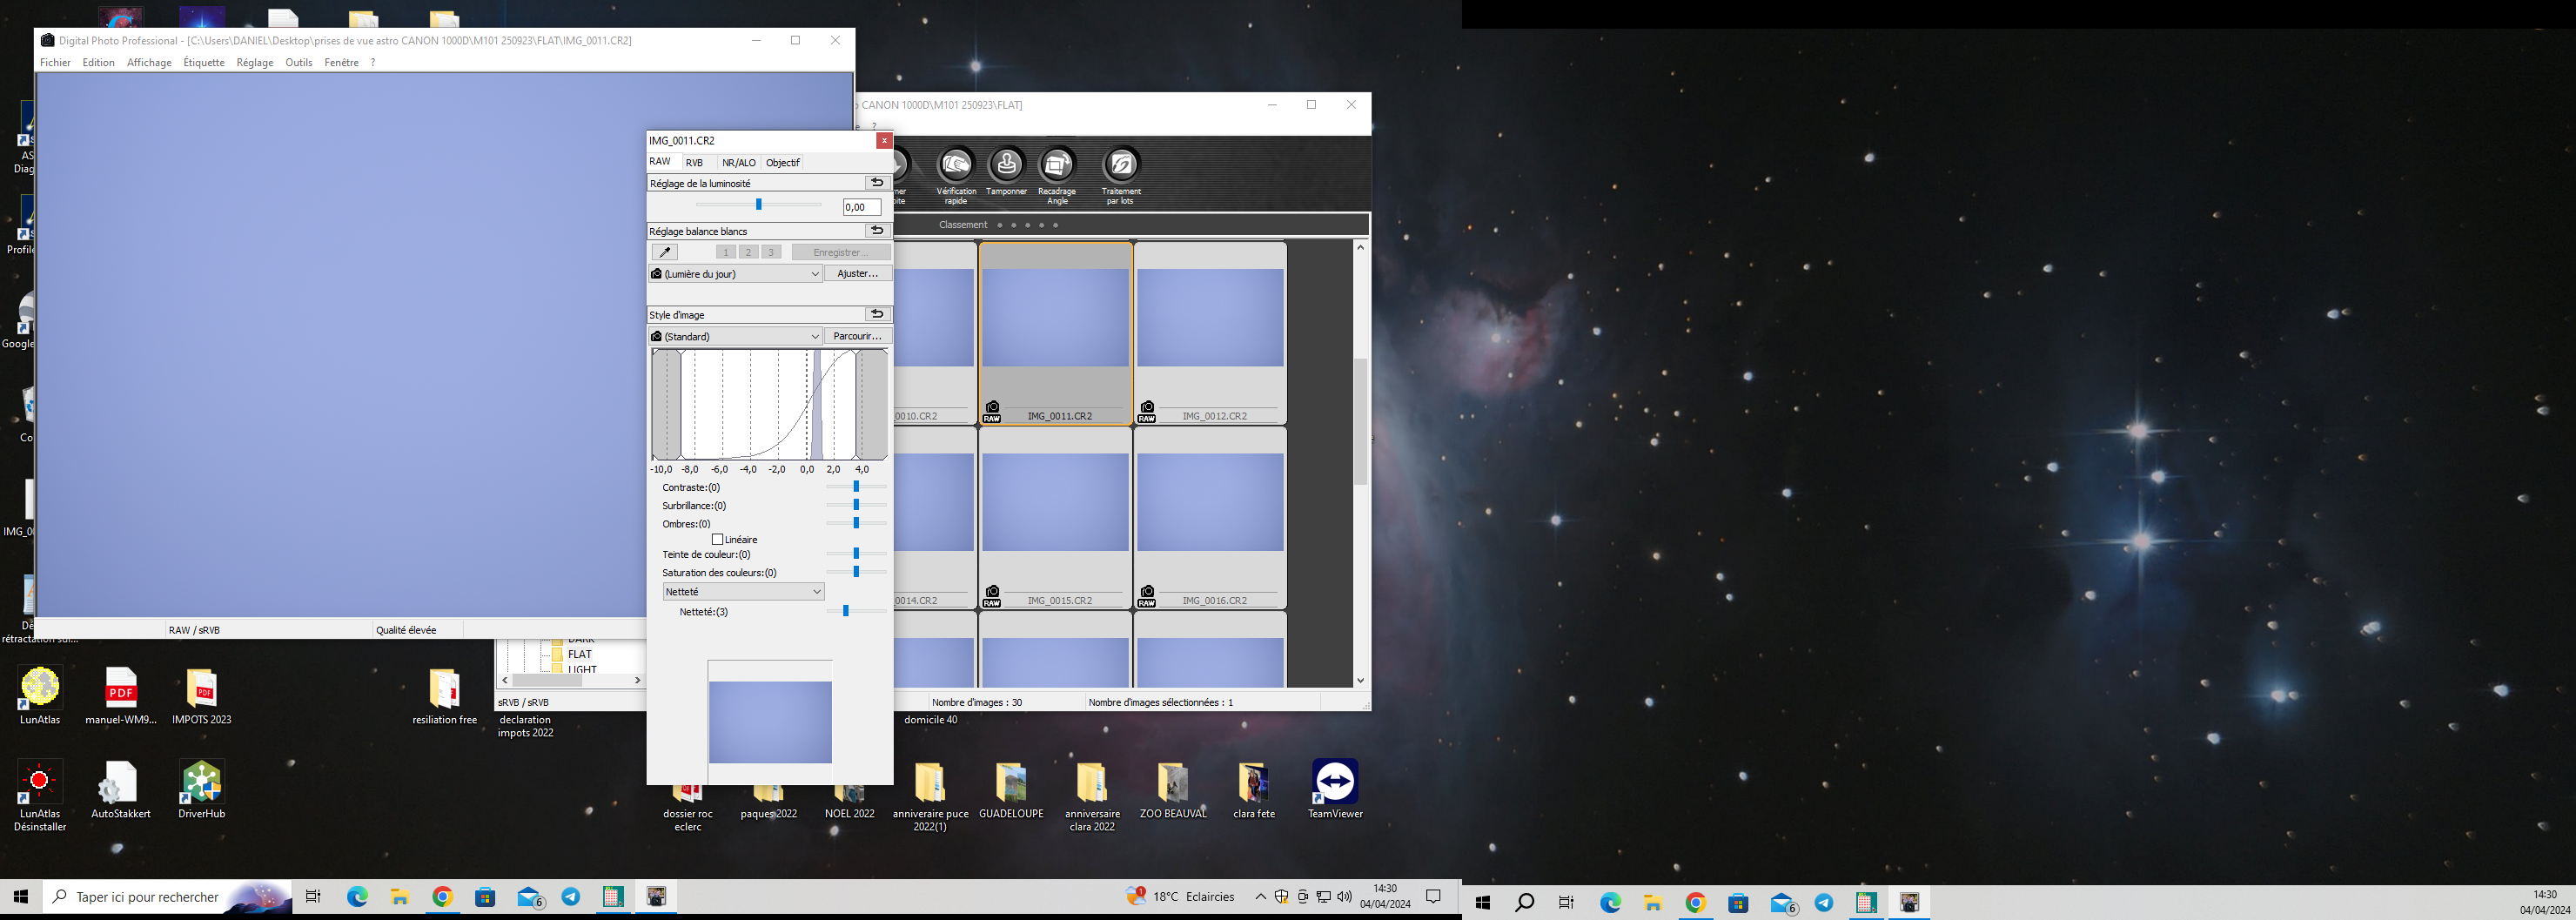2576x920 pixels.
Task: Open the white balance (Lumière du jour) dropdown
Action: tap(736, 273)
